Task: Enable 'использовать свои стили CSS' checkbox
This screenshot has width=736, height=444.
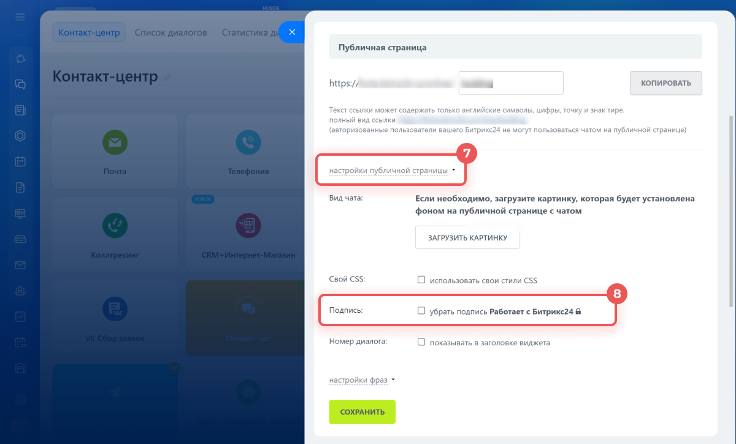Action: pos(421,280)
